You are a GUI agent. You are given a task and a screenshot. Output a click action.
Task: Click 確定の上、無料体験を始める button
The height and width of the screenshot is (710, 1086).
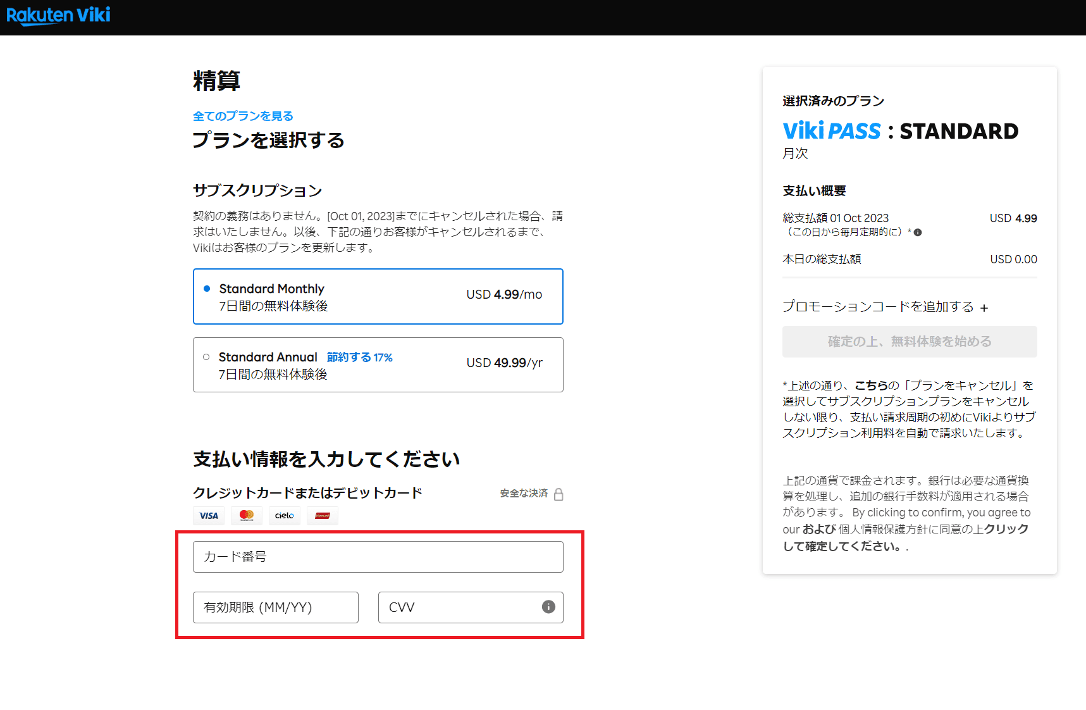(x=910, y=342)
